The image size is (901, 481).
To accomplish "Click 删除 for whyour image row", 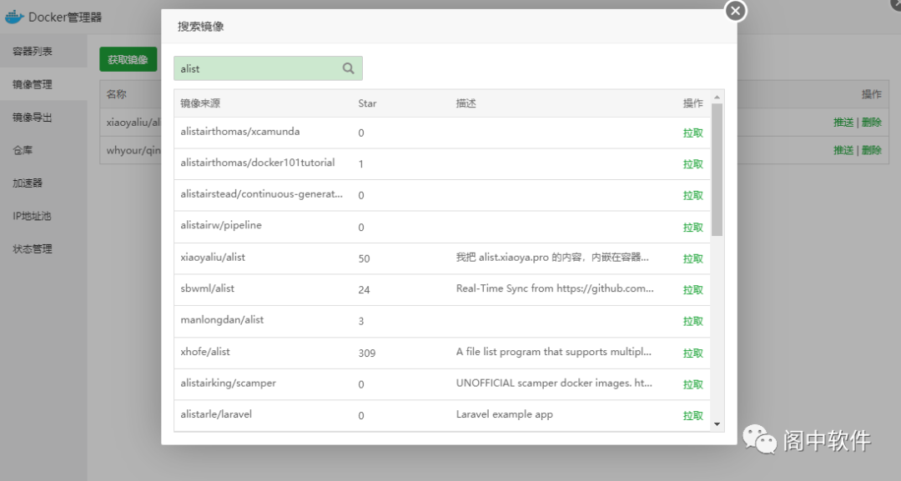I will coord(871,150).
